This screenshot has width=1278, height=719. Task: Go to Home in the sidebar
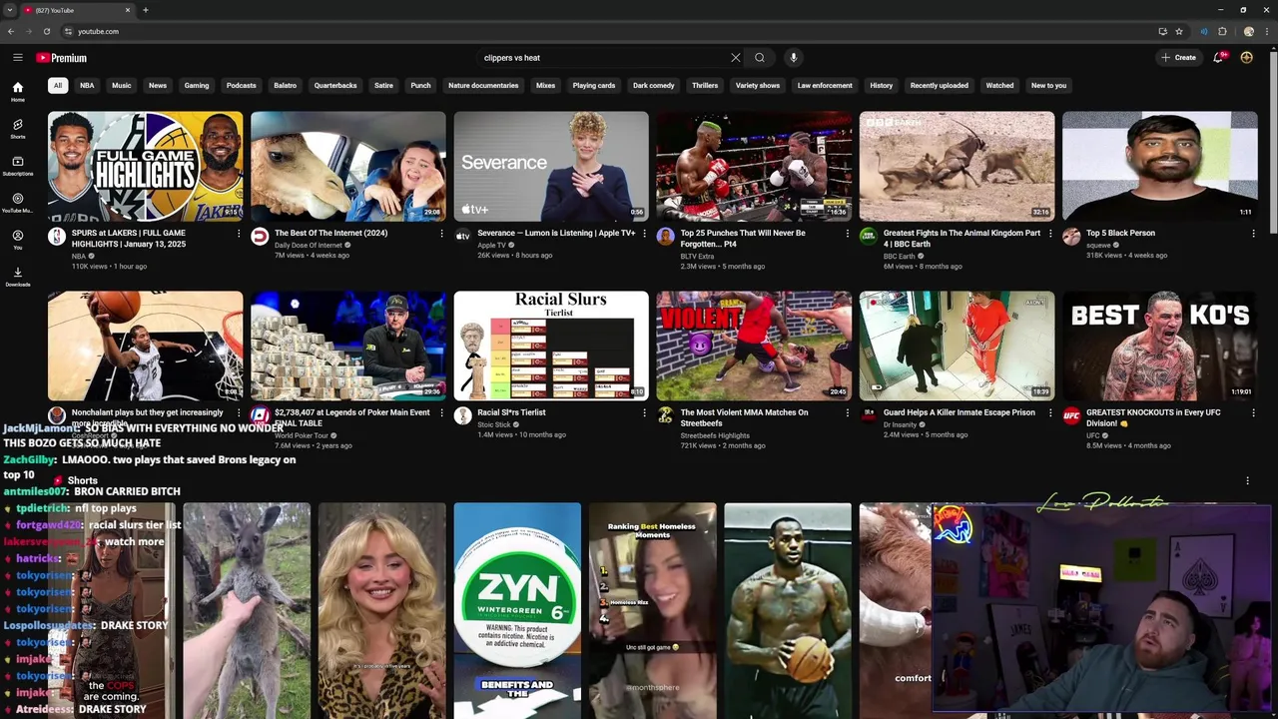[x=17, y=92]
